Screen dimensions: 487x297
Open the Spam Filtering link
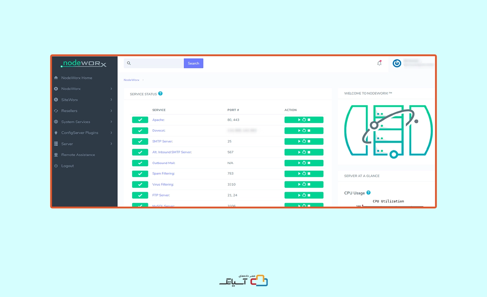click(163, 174)
